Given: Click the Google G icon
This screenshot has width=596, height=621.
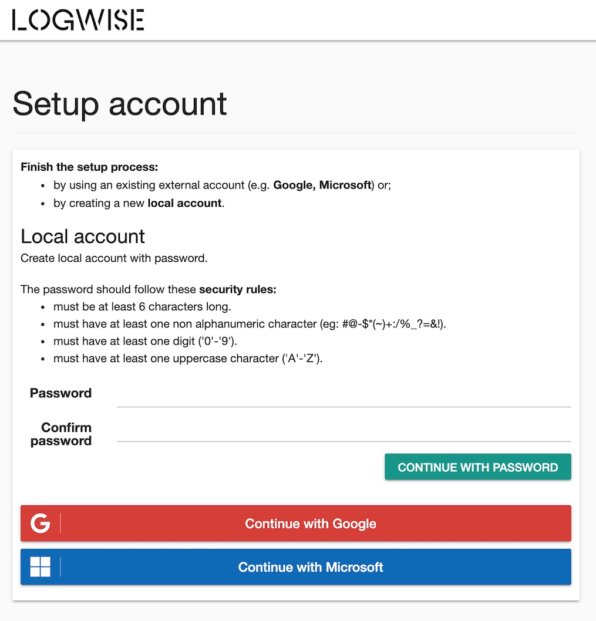Looking at the screenshot, I should [40, 523].
